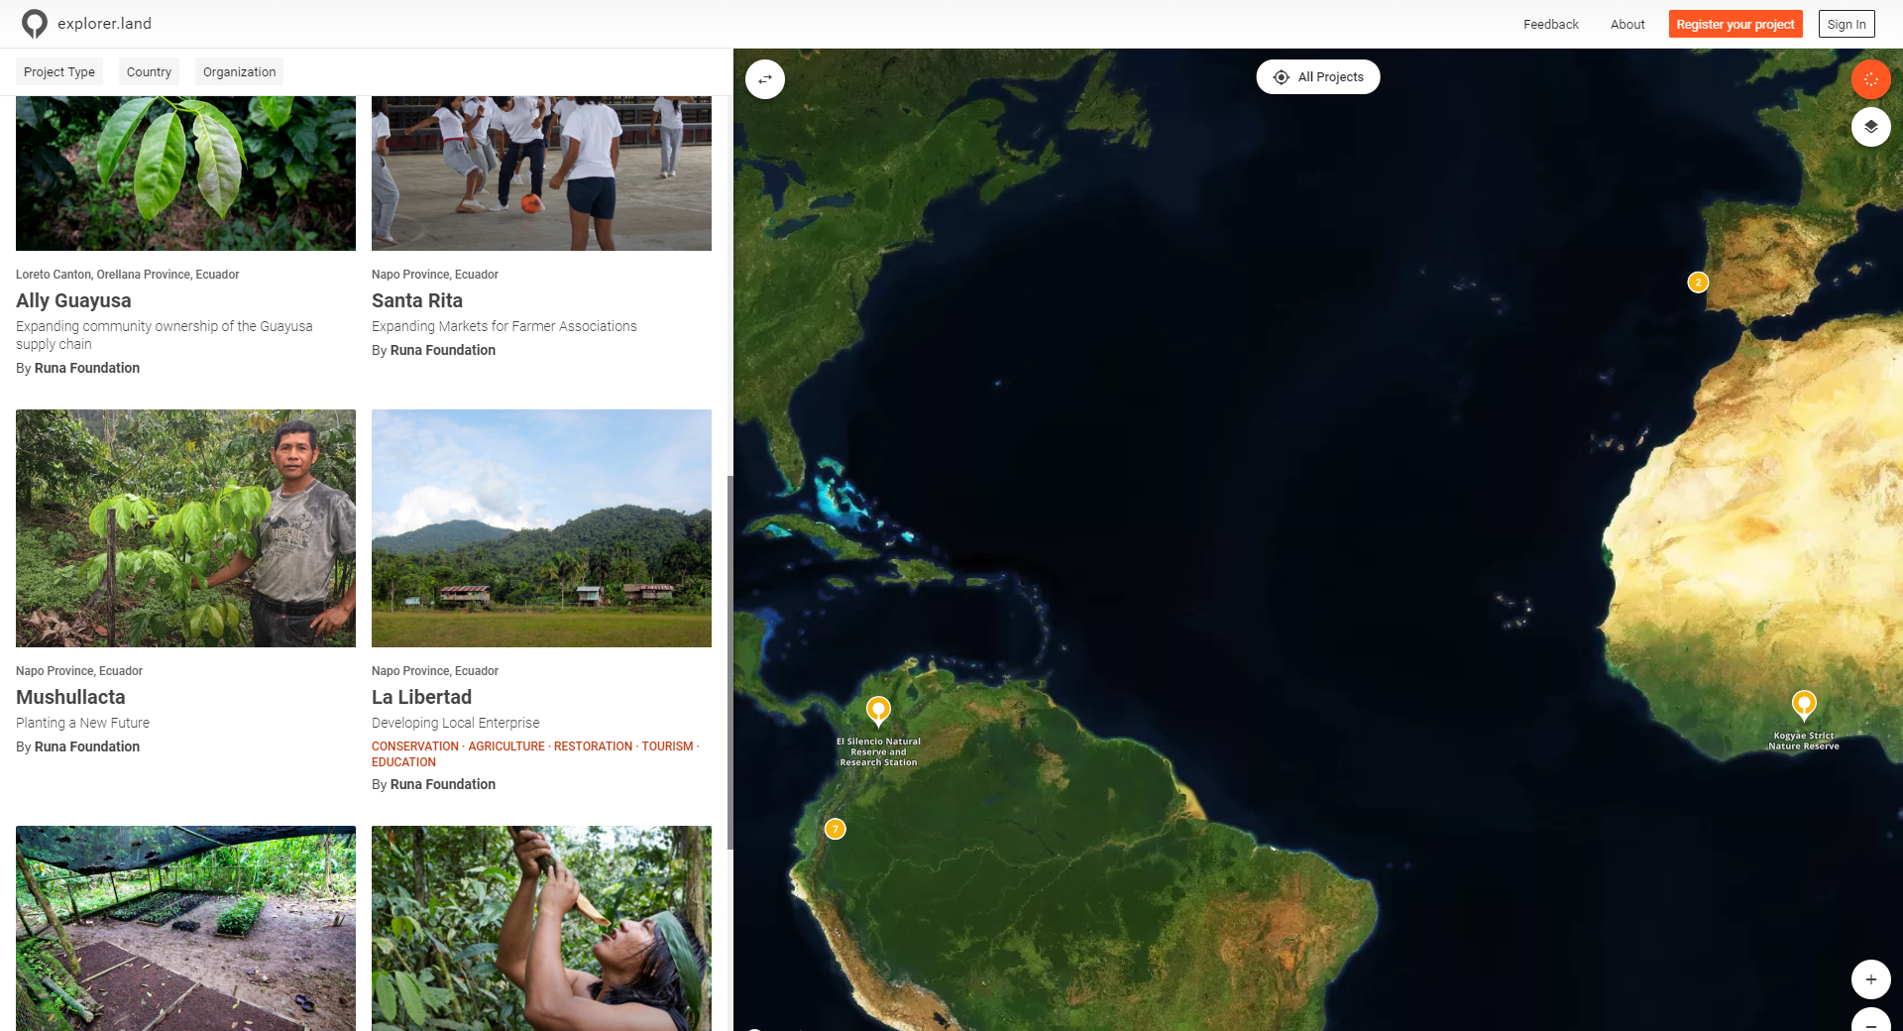Expand the Organization filter dropdown
Screen dimensions: 1903x1031
239,71
